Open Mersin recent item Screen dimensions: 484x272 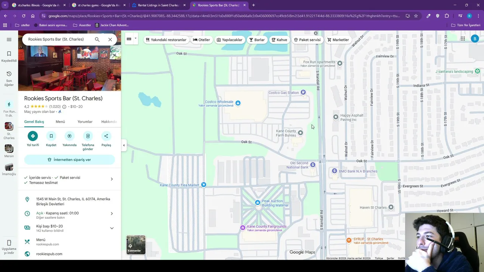9,151
